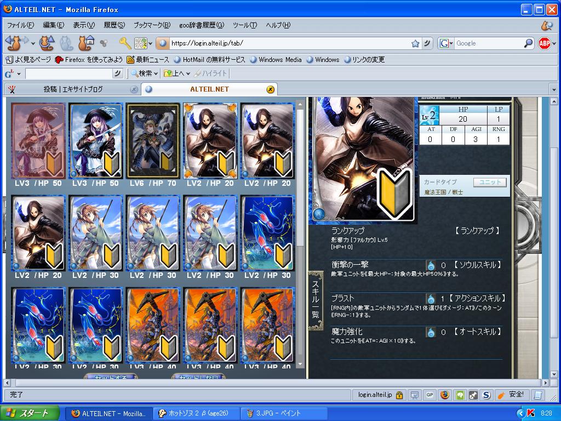The image size is (561, 421).
Task: Click the Kaspersky K tray icon
Action: click(x=531, y=413)
